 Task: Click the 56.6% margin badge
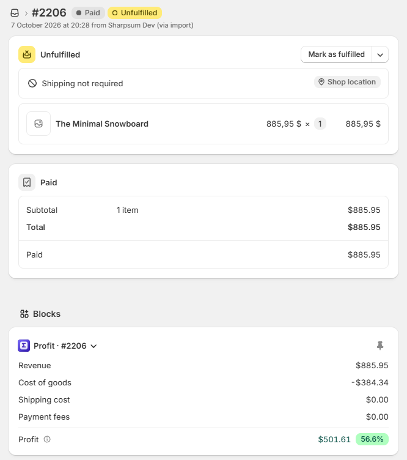tap(372, 439)
